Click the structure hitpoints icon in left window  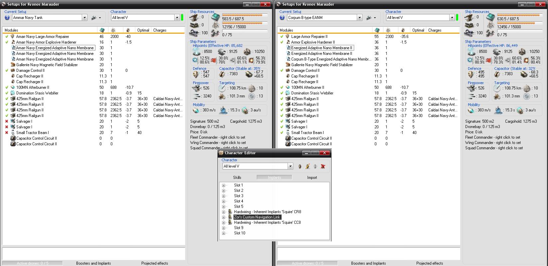pos(247,52)
